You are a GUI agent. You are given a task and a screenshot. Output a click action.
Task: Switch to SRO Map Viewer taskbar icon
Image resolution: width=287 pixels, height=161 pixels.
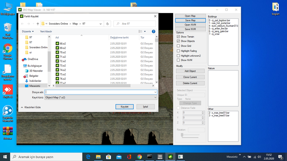[170, 157]
